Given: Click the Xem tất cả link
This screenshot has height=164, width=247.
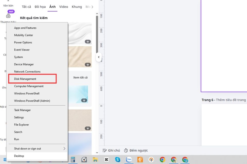Looking at the screenshot, I should click(80, 78).
